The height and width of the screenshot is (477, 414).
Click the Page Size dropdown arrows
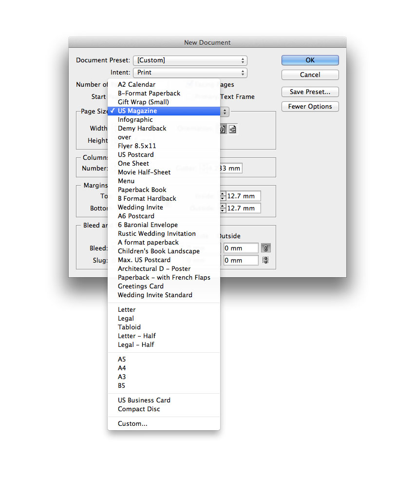click(225, 112)
